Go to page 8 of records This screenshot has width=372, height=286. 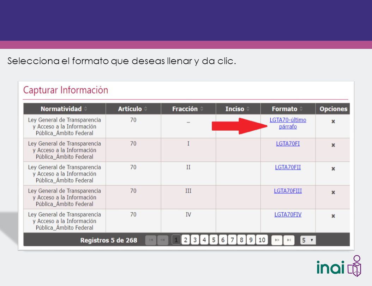point(241,240)
